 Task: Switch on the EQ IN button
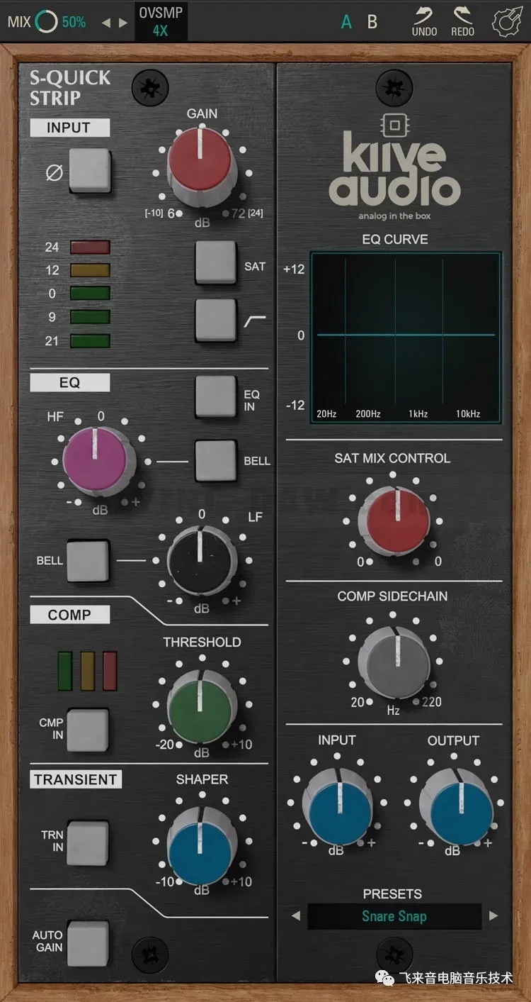pos(216,396)
